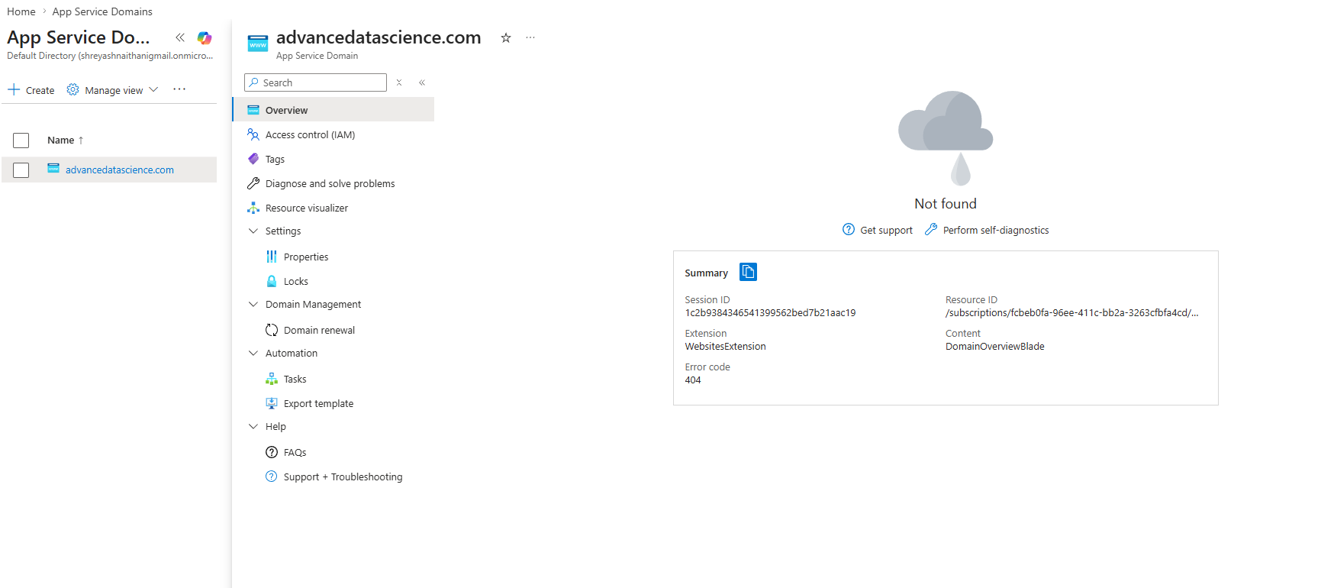Click the Export template icon
This screenshot has height=588, width=1334.
pos(272,403)
